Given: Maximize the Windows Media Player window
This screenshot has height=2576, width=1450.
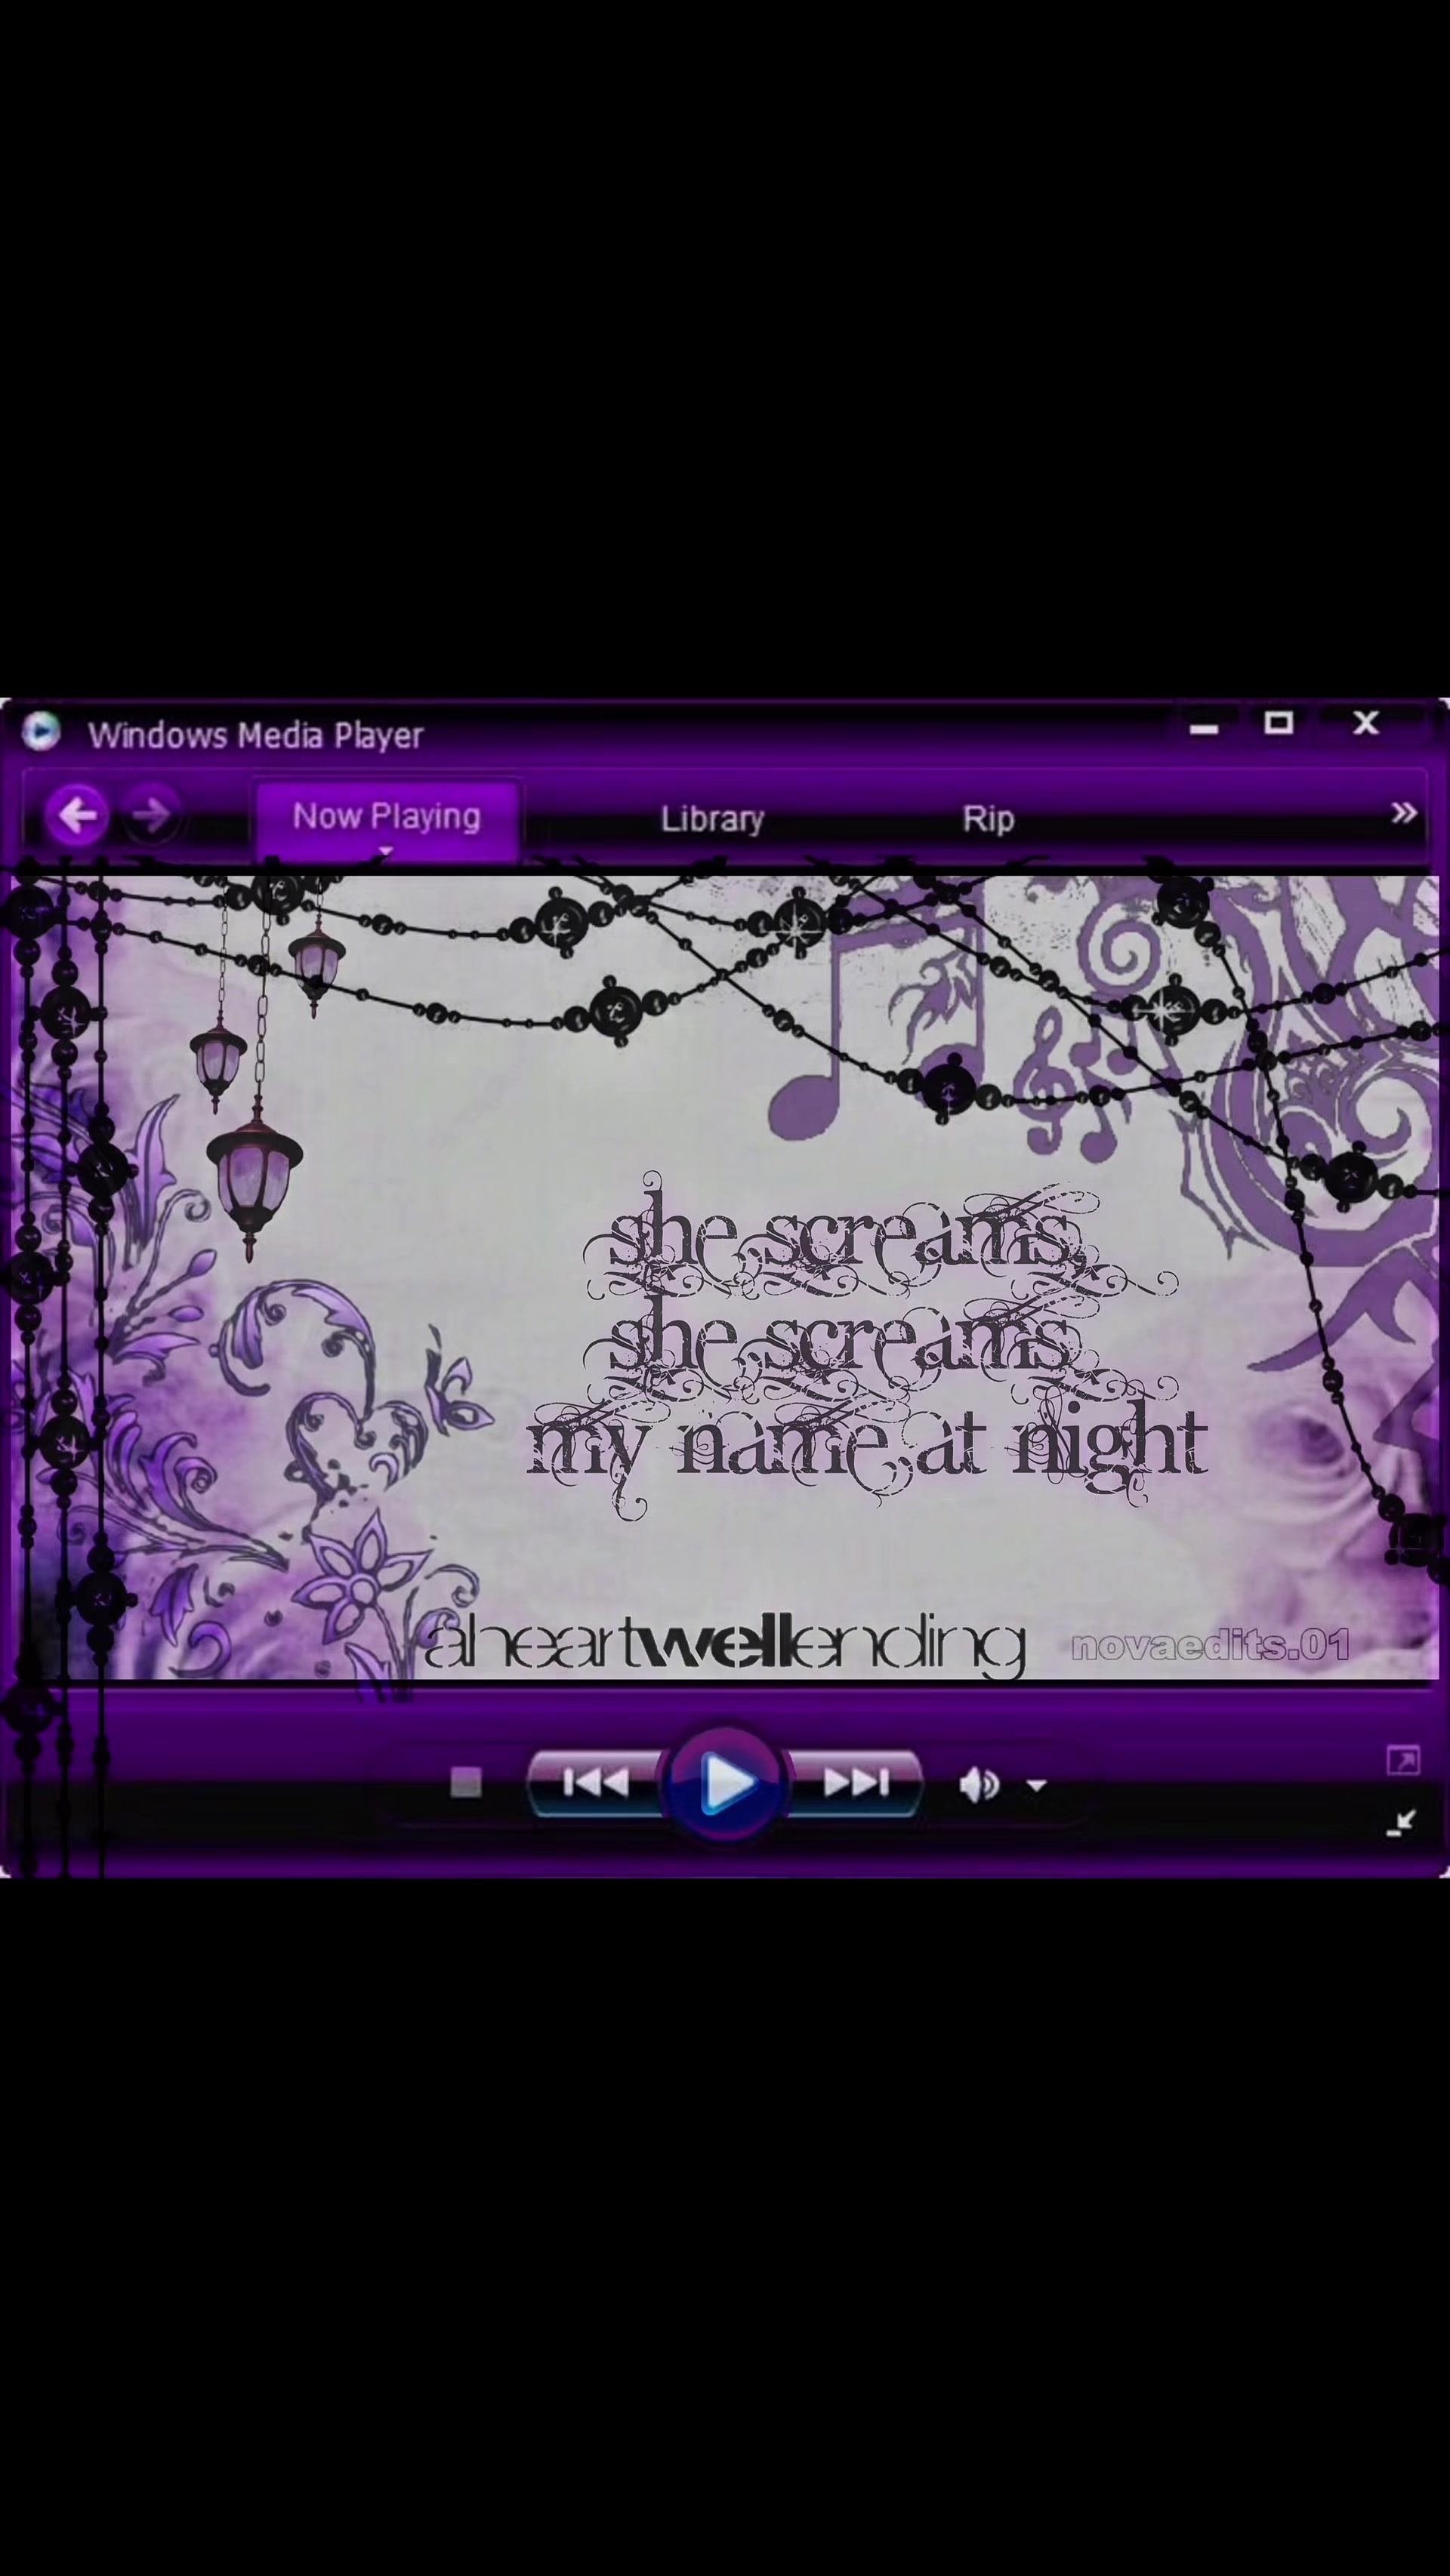Looking at the screenshot, I should pos(1279,723).
